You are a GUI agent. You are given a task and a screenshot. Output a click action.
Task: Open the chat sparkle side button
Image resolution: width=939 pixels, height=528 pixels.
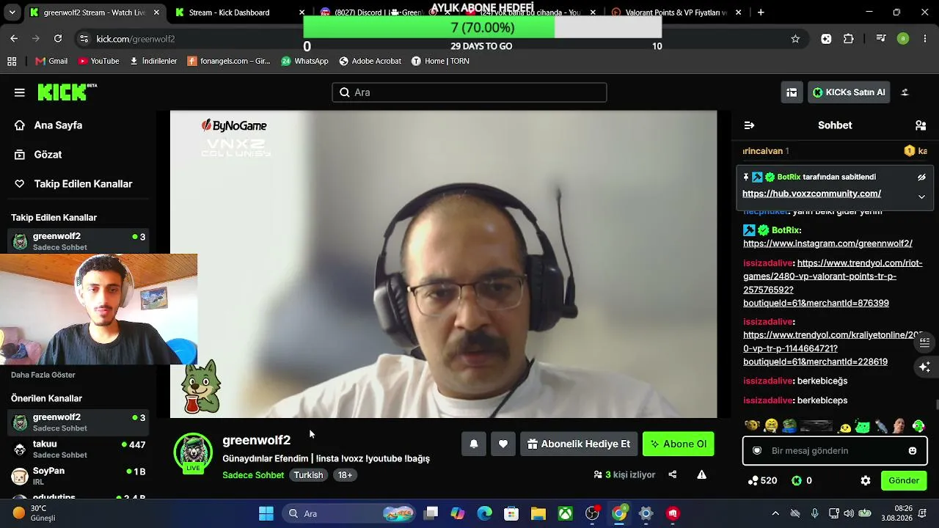[925, 366]
